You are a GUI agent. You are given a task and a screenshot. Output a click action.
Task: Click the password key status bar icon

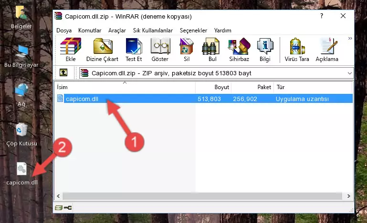(68, 208)
